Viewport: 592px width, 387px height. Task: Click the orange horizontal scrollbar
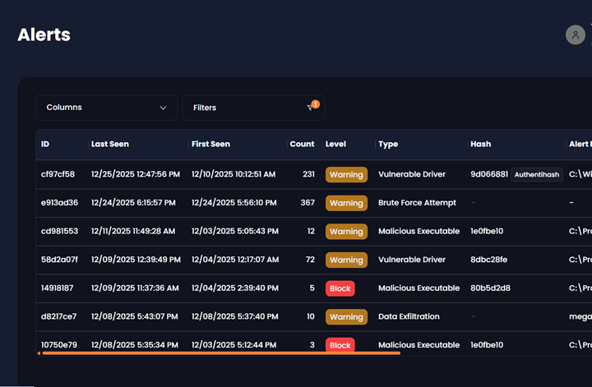[220, 353]
